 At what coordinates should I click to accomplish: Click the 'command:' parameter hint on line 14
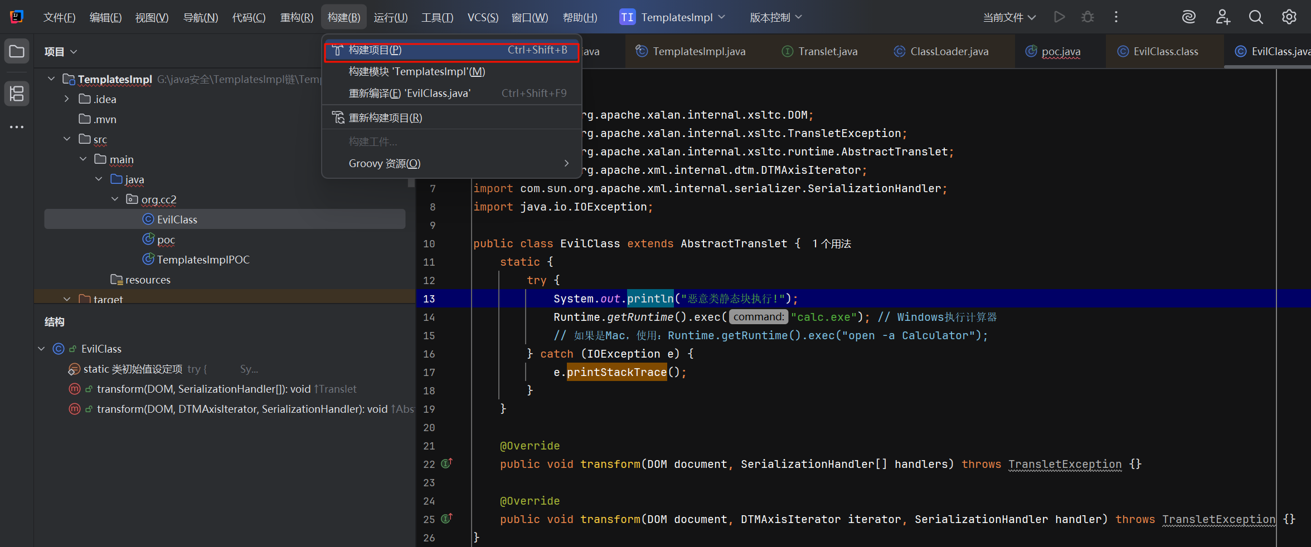click(759, 317)
